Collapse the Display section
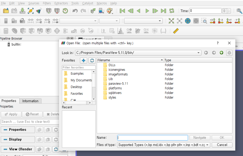This screenshot has height=156, width=243. (x=18, y=140)
